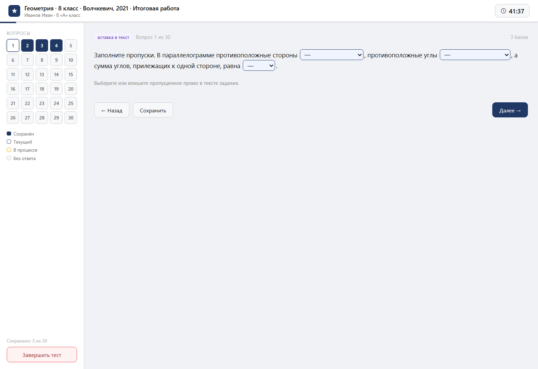Proceed with the Далее button
The height and width of the screenshot is (369, 538).
pos(510,110)
